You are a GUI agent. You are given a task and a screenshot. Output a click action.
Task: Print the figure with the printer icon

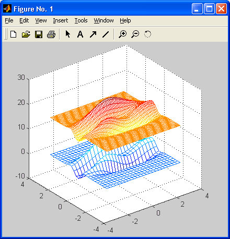[51, 34]
